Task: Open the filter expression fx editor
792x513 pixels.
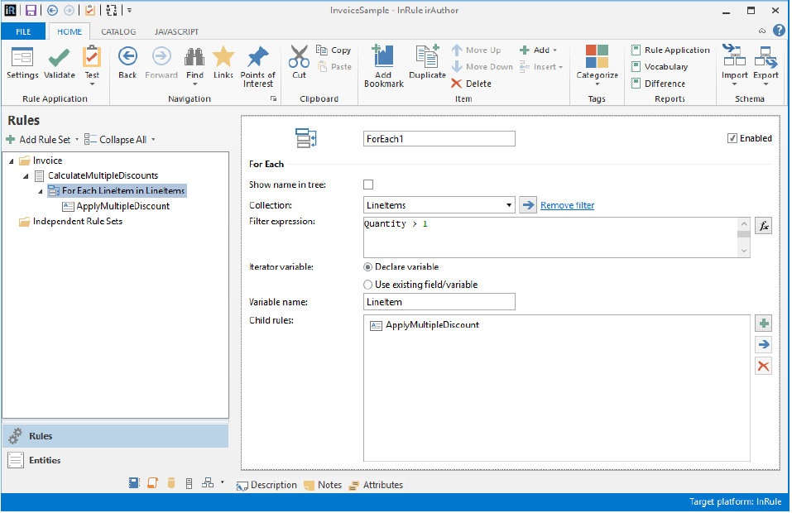Action: (x=764, y=226)
